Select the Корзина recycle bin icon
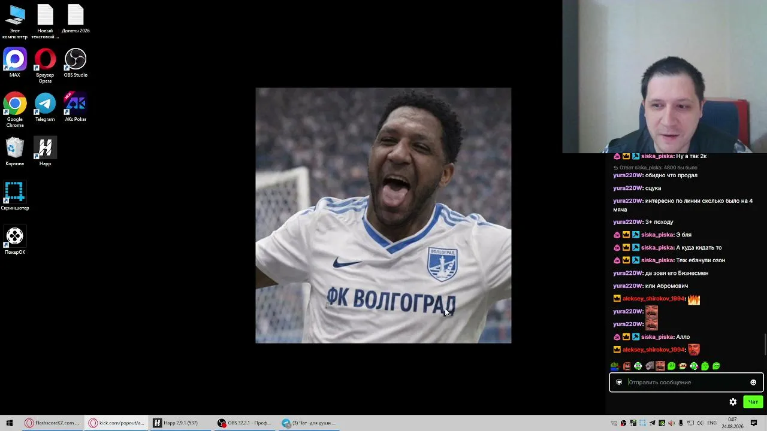 pyautogui.click(x=15, y=151)
